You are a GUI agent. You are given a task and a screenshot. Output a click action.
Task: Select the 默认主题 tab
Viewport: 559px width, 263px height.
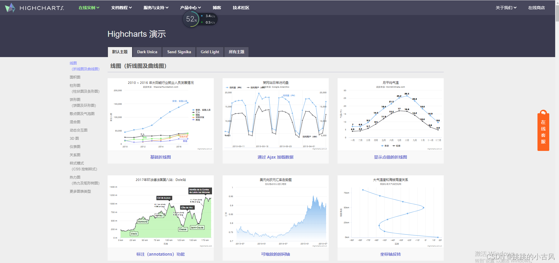click(x=120, y=52)
